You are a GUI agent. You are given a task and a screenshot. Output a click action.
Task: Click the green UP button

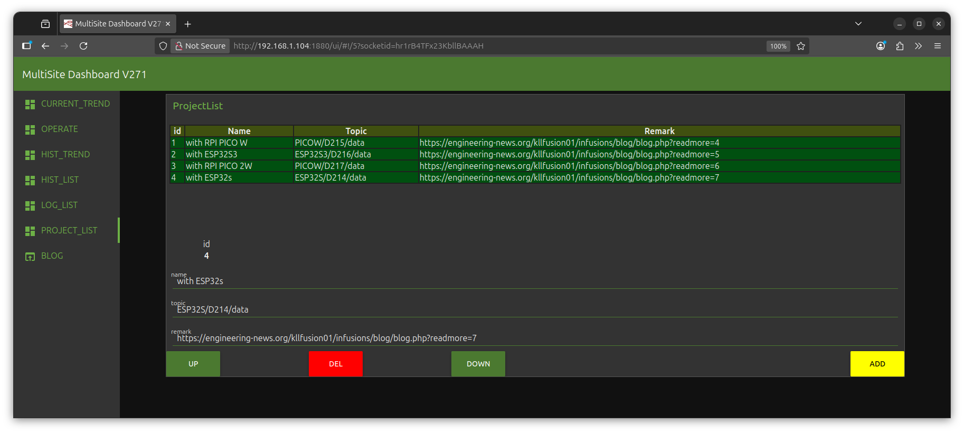pyautogui.click(x=193, y=364)
